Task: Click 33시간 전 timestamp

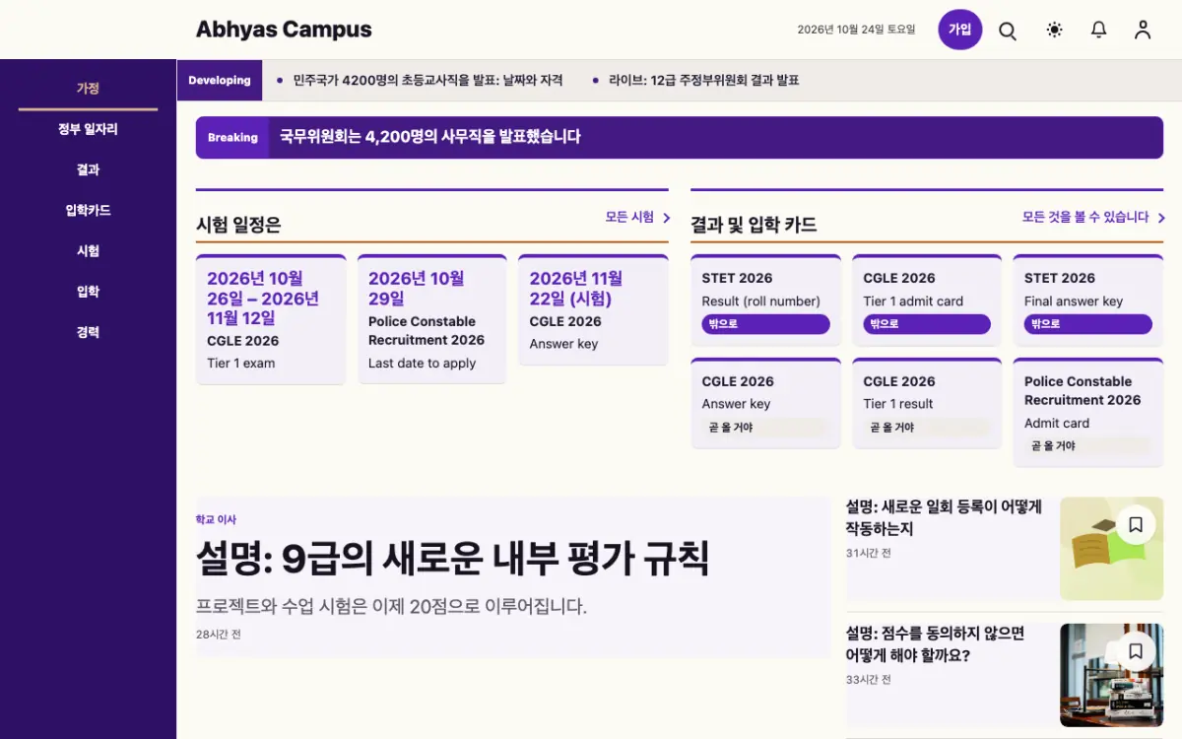Action: (x=868, y=680)
